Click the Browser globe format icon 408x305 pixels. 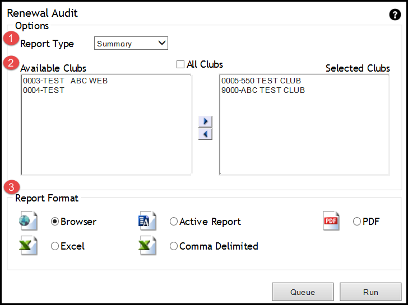coord(28,222)
